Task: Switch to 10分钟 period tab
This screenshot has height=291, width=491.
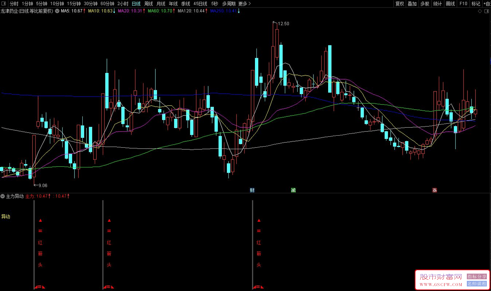Action: coord(57,4)
